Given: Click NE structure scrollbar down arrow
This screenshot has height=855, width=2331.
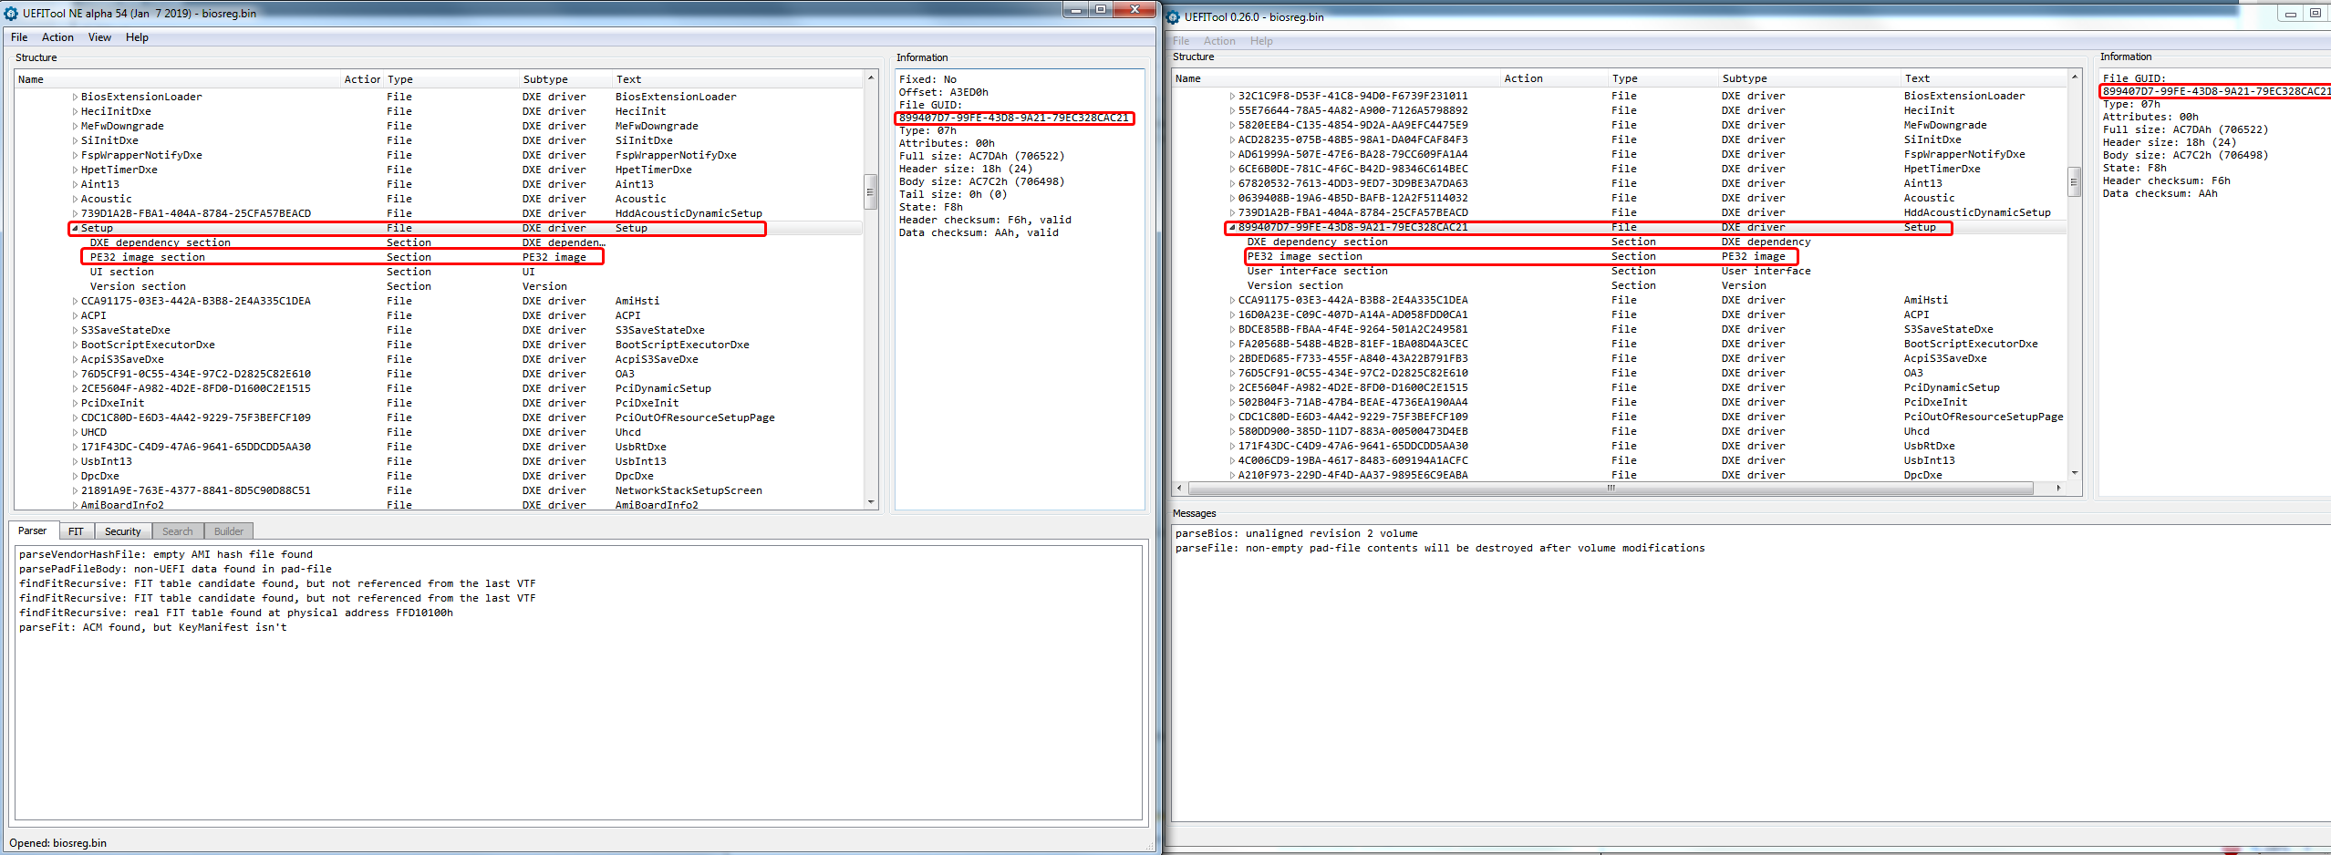Looking at the screenshot, I should pyautogui.click(x=871, y=502).
